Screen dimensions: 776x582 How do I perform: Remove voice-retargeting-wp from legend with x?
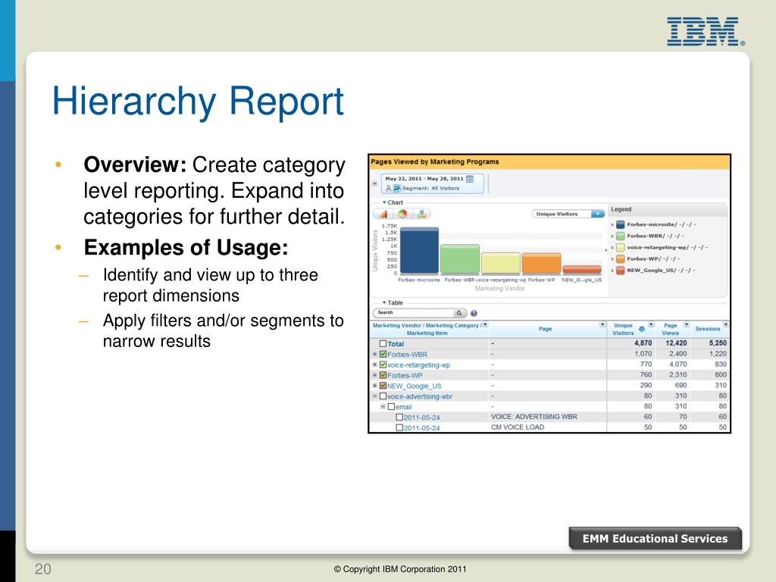[612, 248]
